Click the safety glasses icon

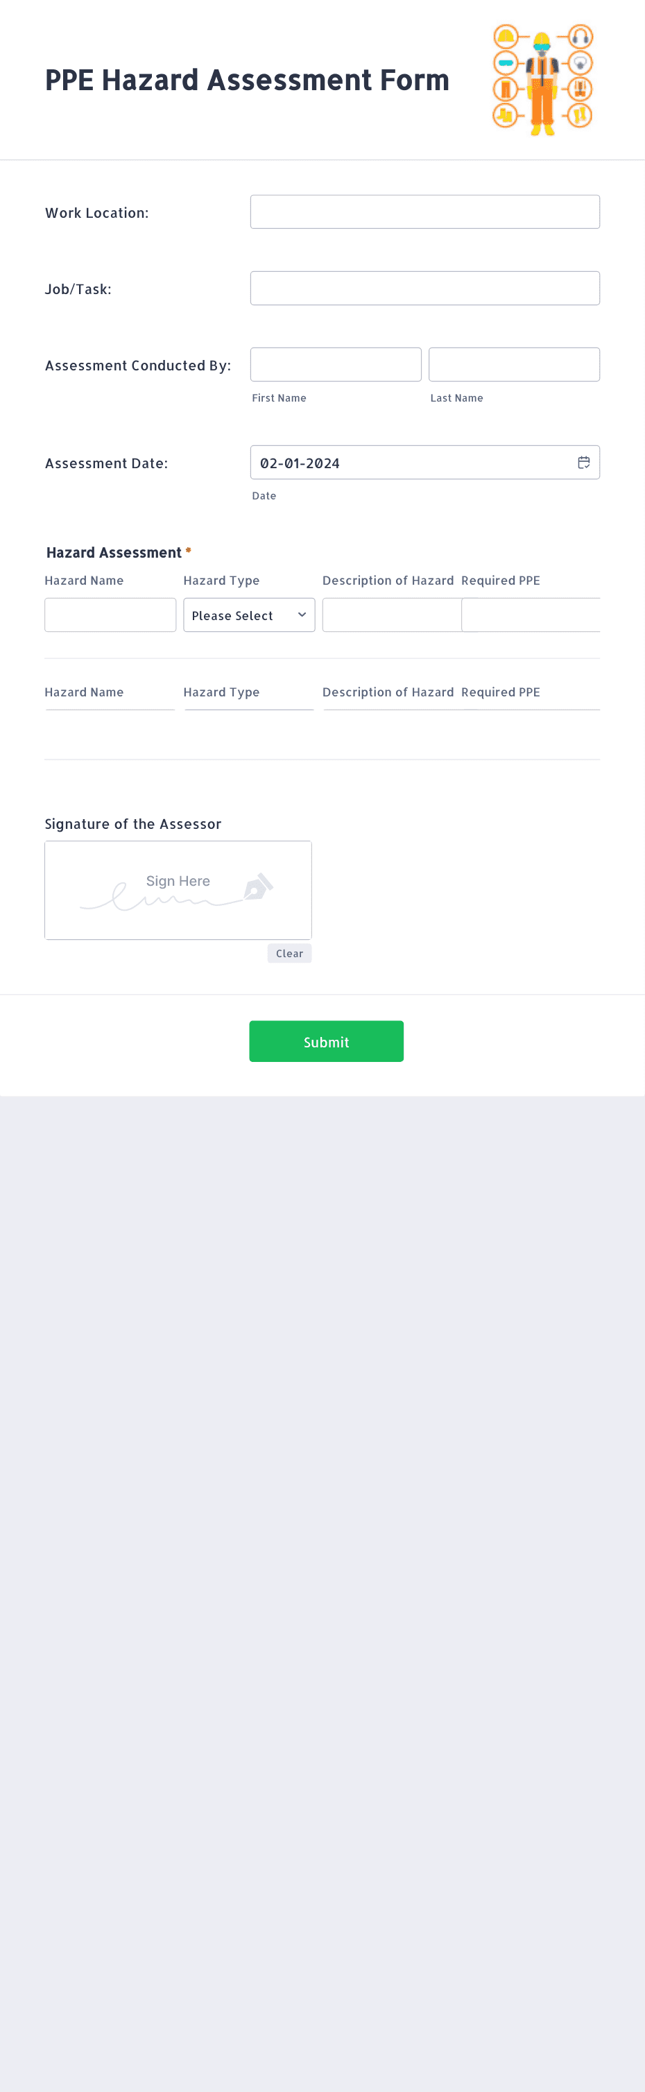point(507,63)
